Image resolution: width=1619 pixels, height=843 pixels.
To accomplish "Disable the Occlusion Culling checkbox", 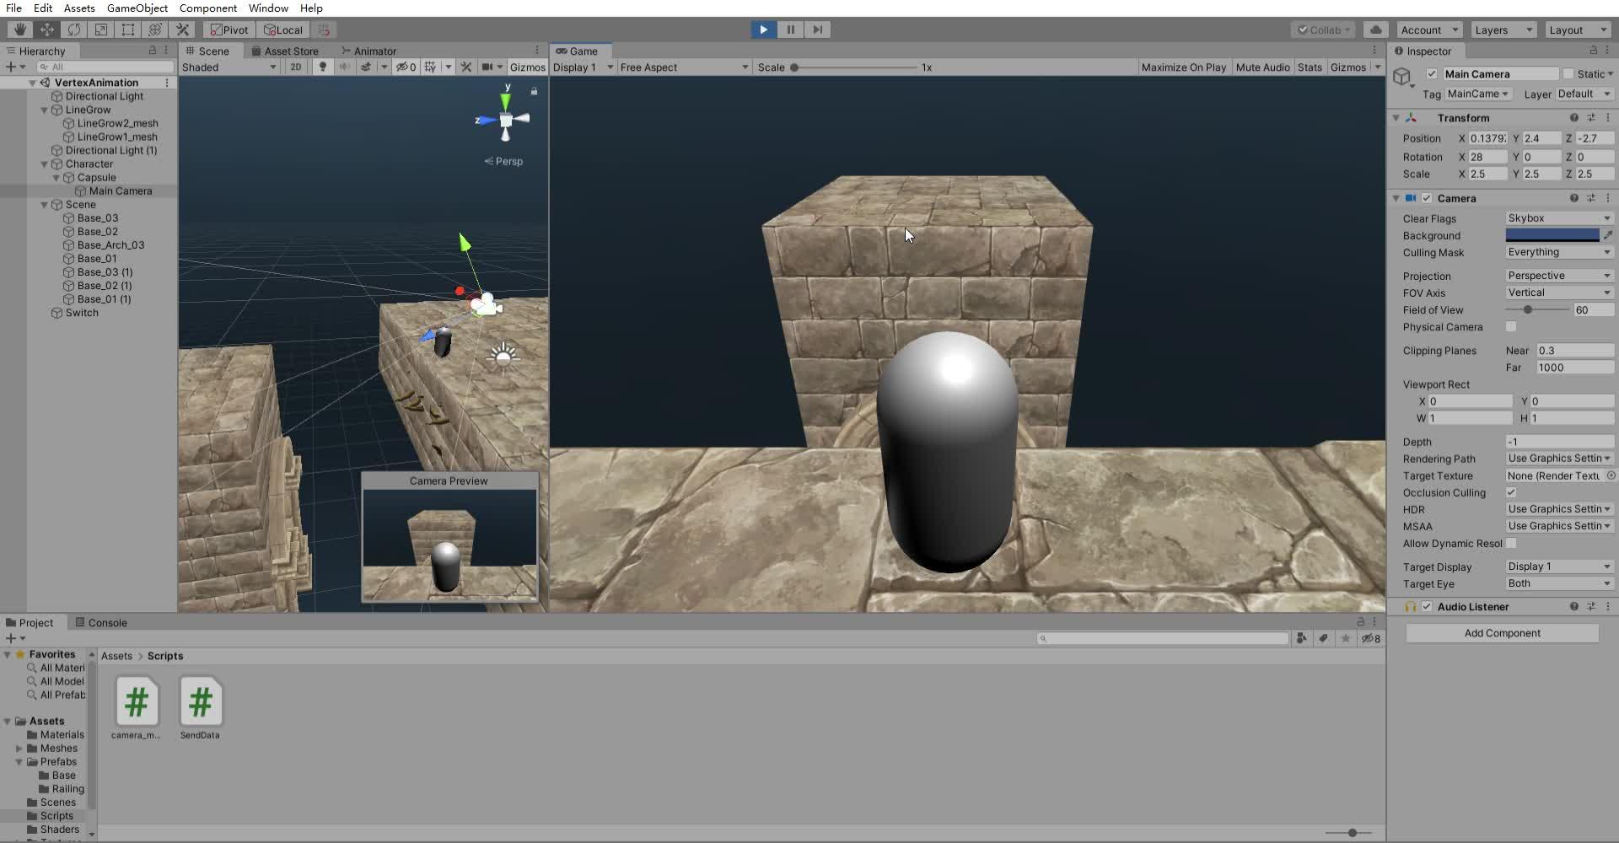I will (x=1510, y=492).
